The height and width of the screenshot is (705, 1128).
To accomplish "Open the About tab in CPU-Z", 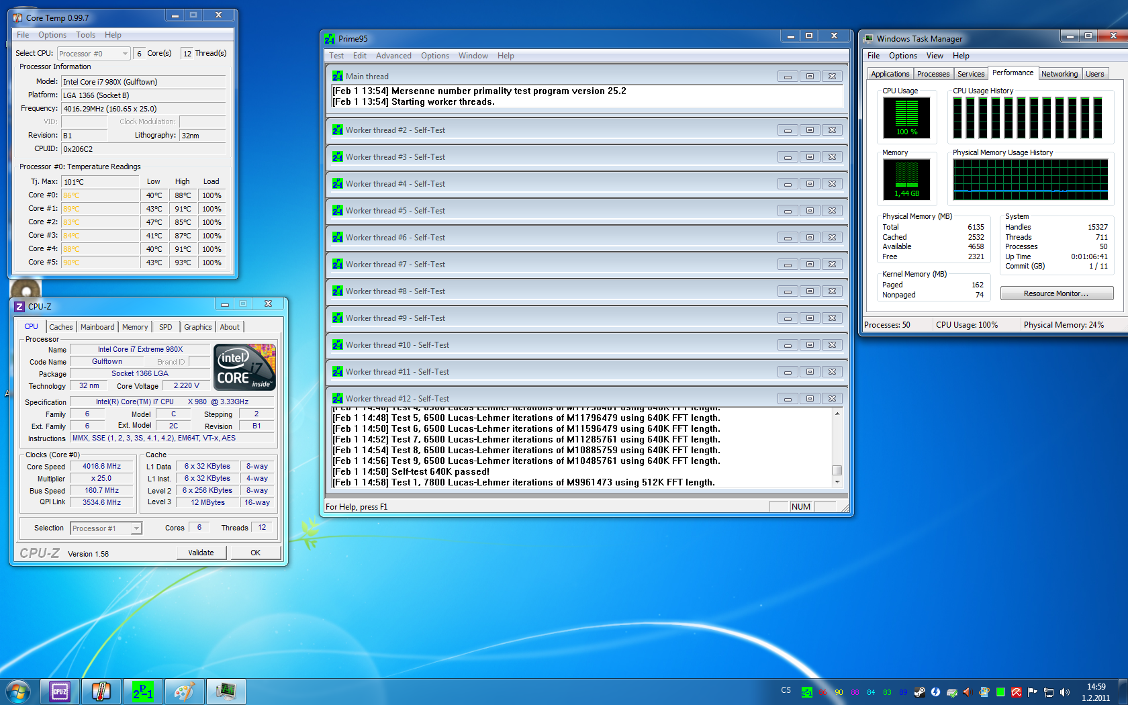I will 230,327.
